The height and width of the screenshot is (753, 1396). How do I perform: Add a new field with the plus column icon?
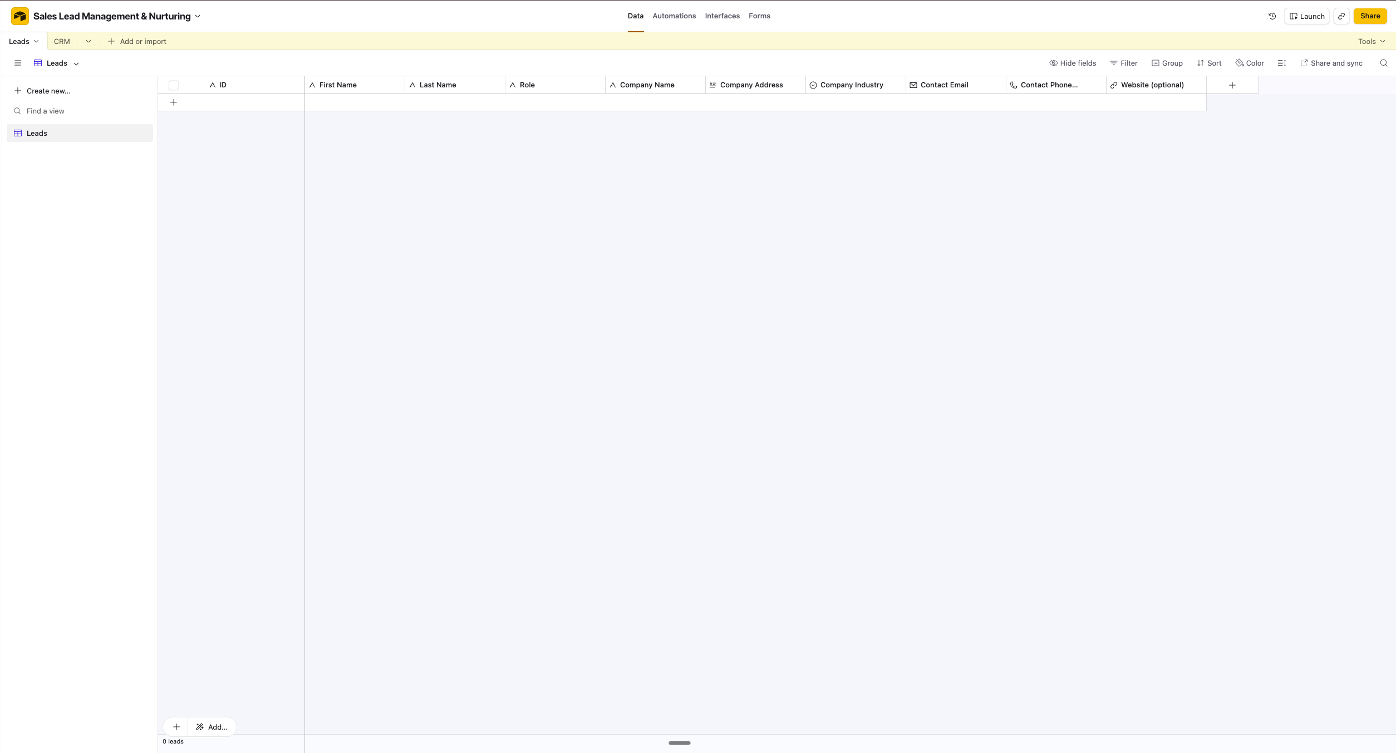click(x=1232, y=85)
